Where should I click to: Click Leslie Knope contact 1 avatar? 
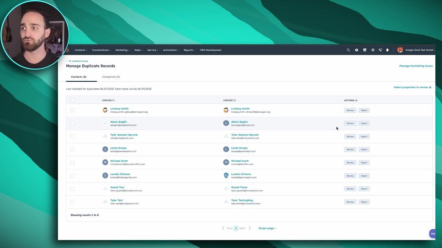tap(105, 149)
